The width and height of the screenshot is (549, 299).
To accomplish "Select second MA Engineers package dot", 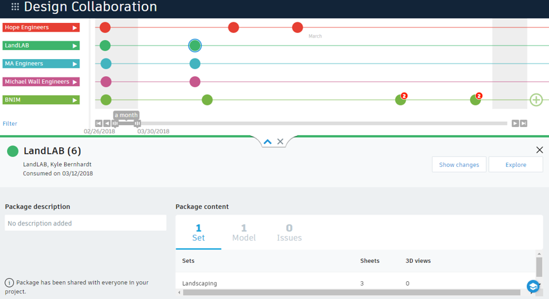I will click(x=195, y=63).
